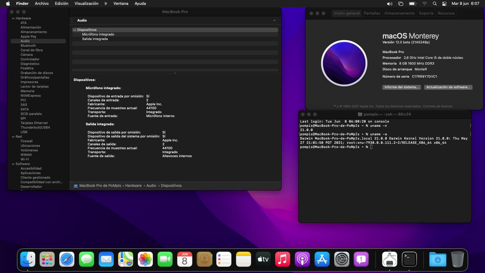
Task: Click Informe del sistema button
Action: 402,87
